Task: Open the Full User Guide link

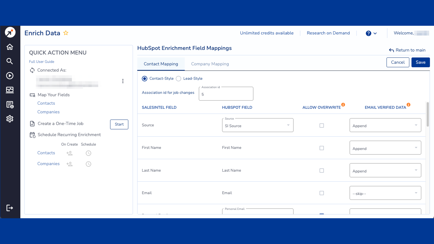Action: pyautogui.click(x=42, y=62)
